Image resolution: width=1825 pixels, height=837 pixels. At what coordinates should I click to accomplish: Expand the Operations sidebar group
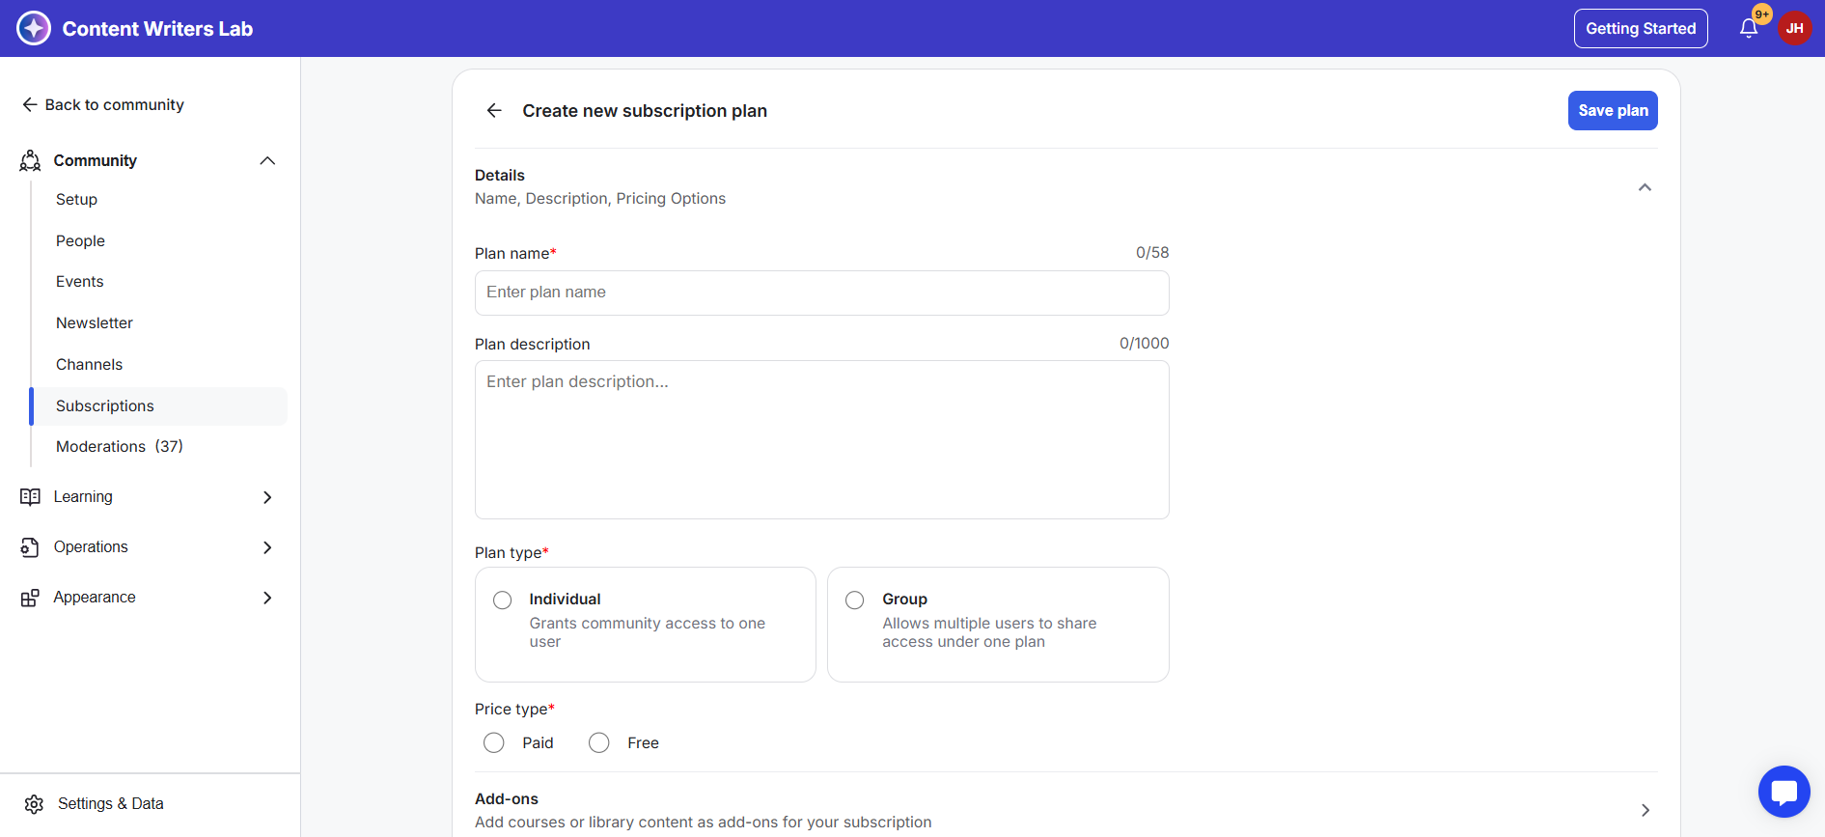tap(267, 547)
